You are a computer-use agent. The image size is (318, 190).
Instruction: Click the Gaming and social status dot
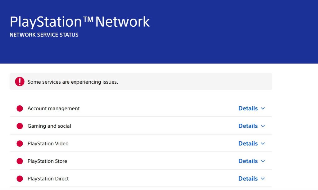(20, 126)
